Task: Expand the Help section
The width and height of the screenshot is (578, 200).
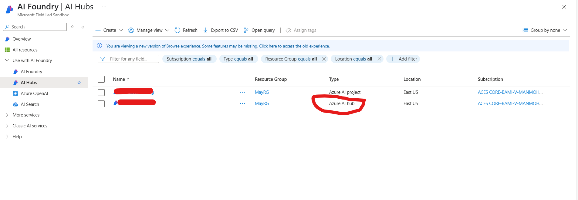Action: pyautogui.click(x=7, y=137)
